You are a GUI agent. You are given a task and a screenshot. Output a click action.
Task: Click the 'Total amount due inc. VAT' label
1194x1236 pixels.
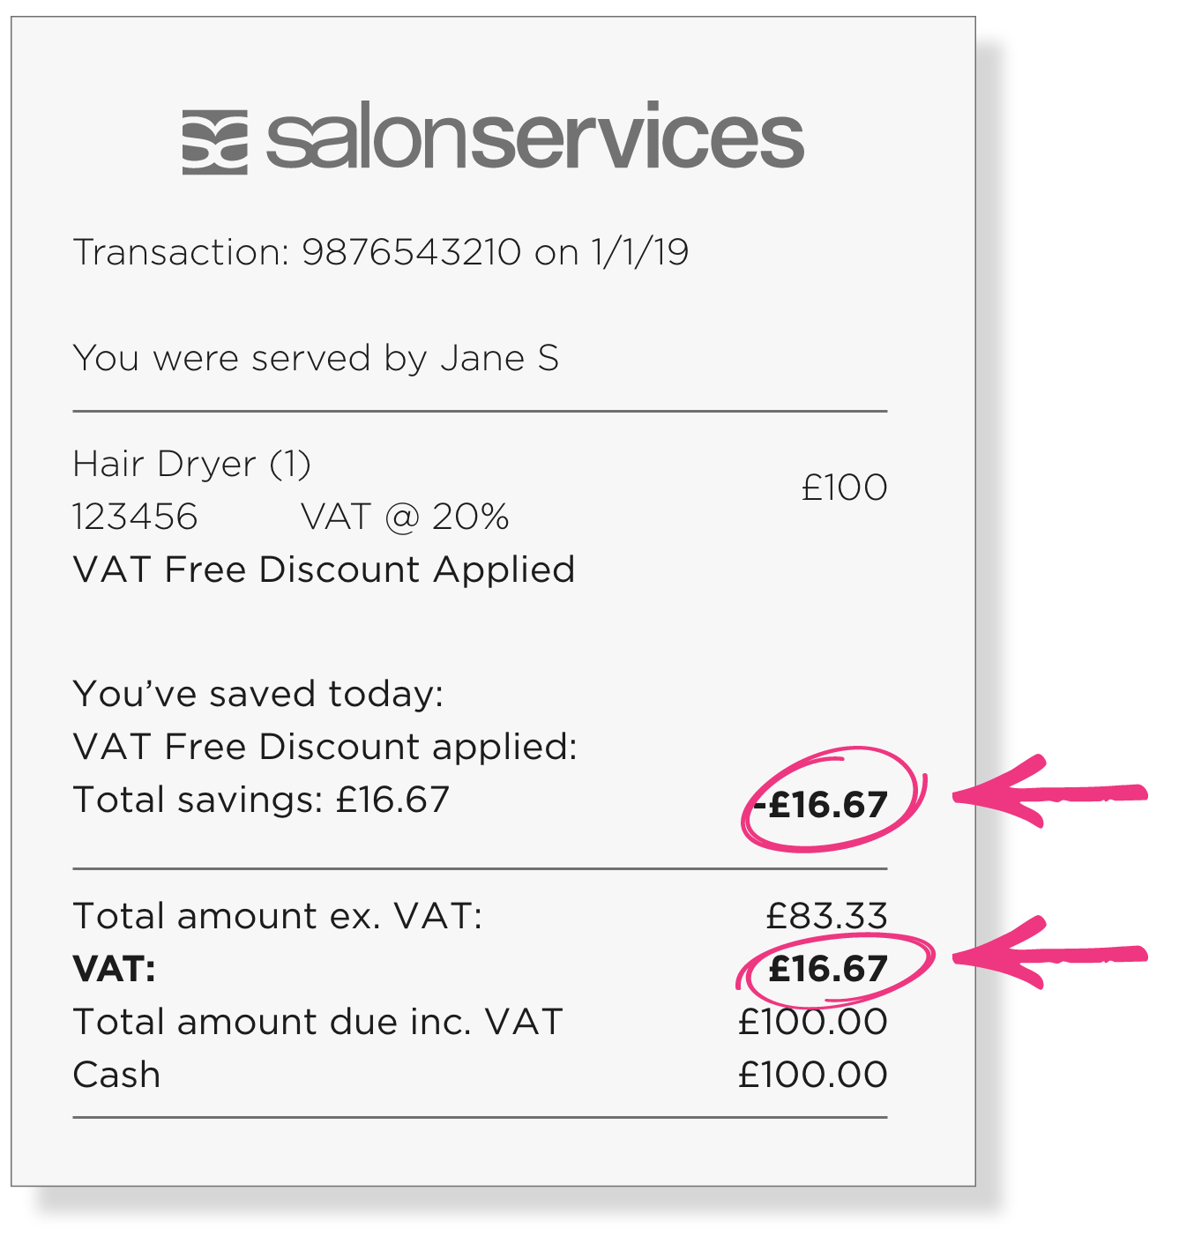click(x=317, y=1022)
